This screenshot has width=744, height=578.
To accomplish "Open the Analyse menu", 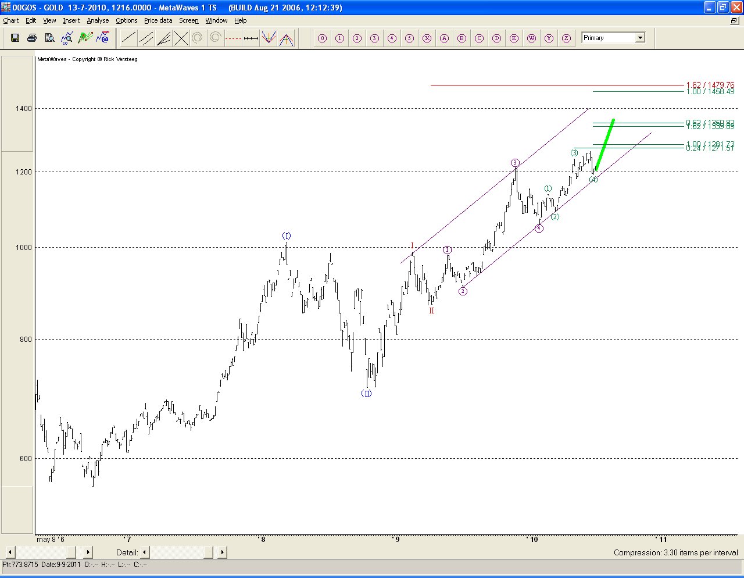I will pyautogui.click(x=98, y=20).
